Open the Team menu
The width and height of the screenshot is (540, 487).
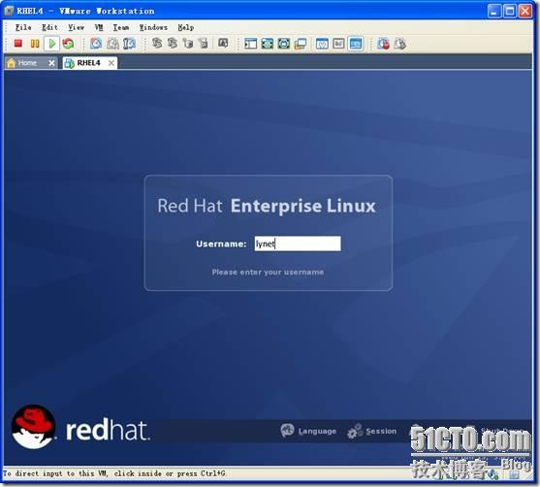tap(121, 27)
